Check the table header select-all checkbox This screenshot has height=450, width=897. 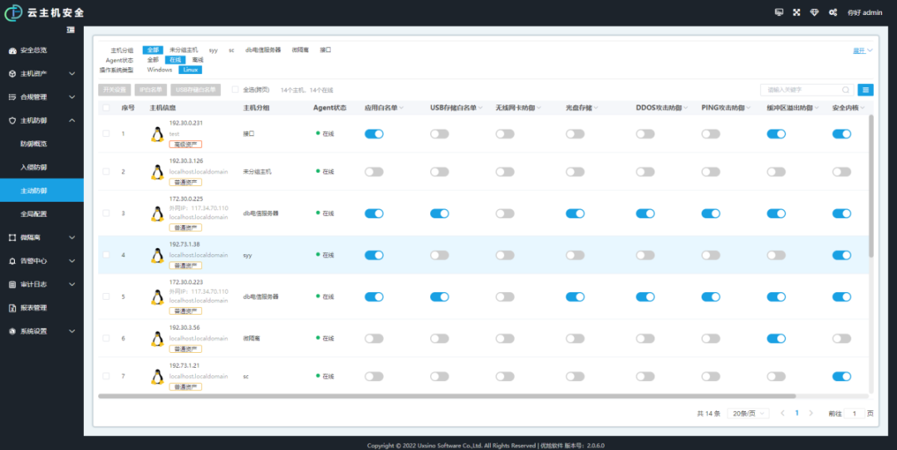(x=105, y=107)
